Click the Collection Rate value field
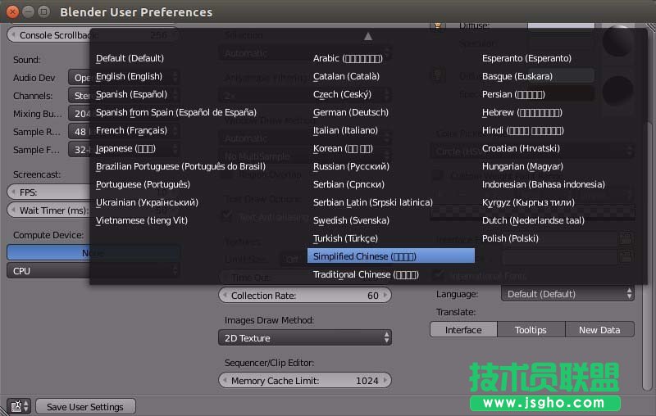656x416 pixels. tap(305, 296)
